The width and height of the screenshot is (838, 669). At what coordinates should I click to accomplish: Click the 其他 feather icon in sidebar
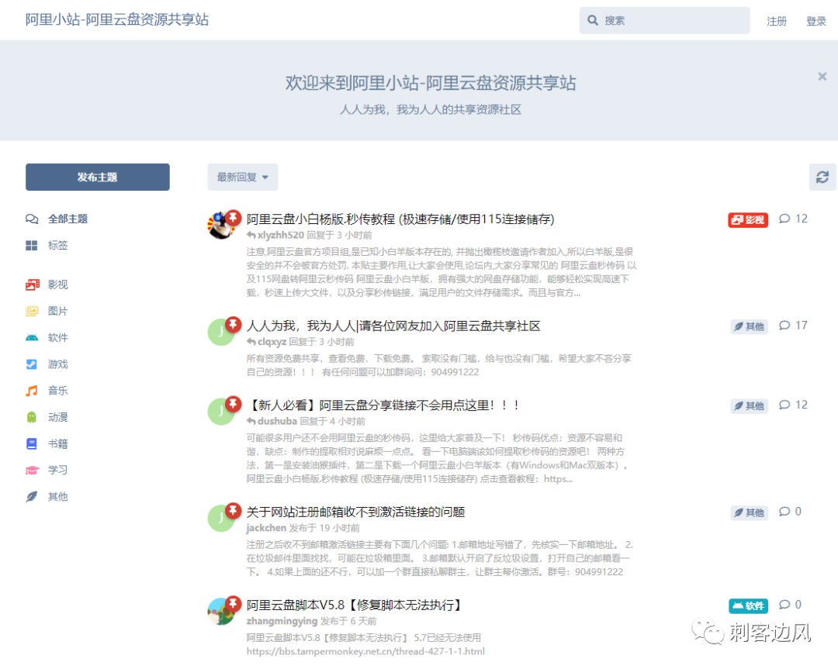pyautogui.click(x=32, y=497)
